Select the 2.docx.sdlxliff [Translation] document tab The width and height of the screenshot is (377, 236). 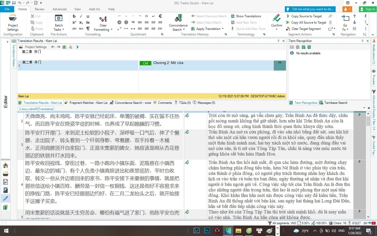coord(36,109)
